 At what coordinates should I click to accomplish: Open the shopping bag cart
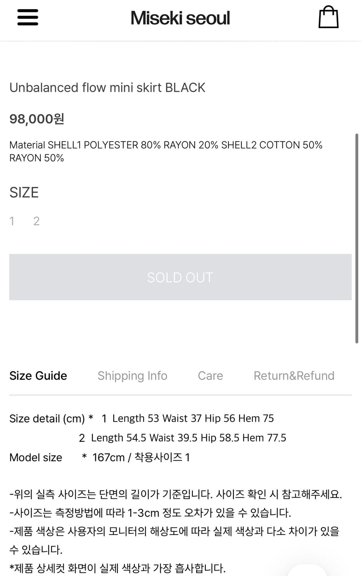pyautogui.click(x=328, y=17)
